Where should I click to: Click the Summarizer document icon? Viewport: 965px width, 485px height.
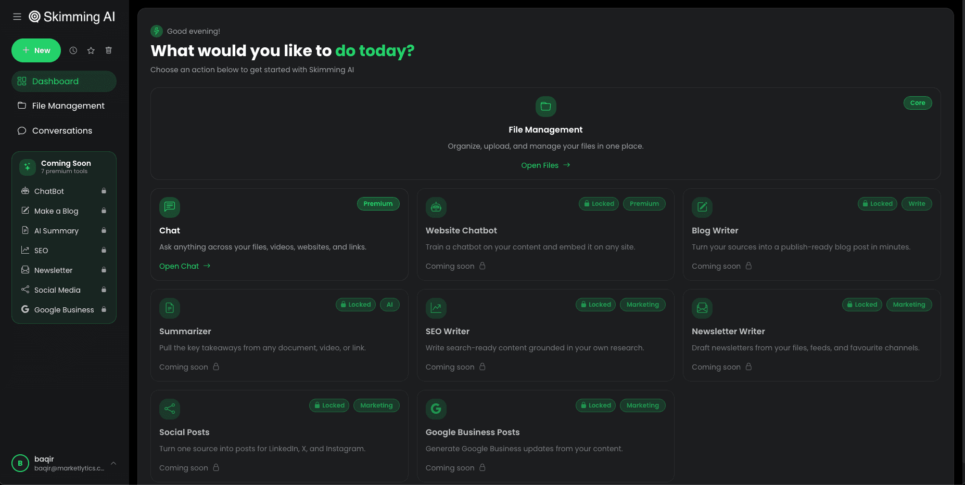click(x=170, y=308)
